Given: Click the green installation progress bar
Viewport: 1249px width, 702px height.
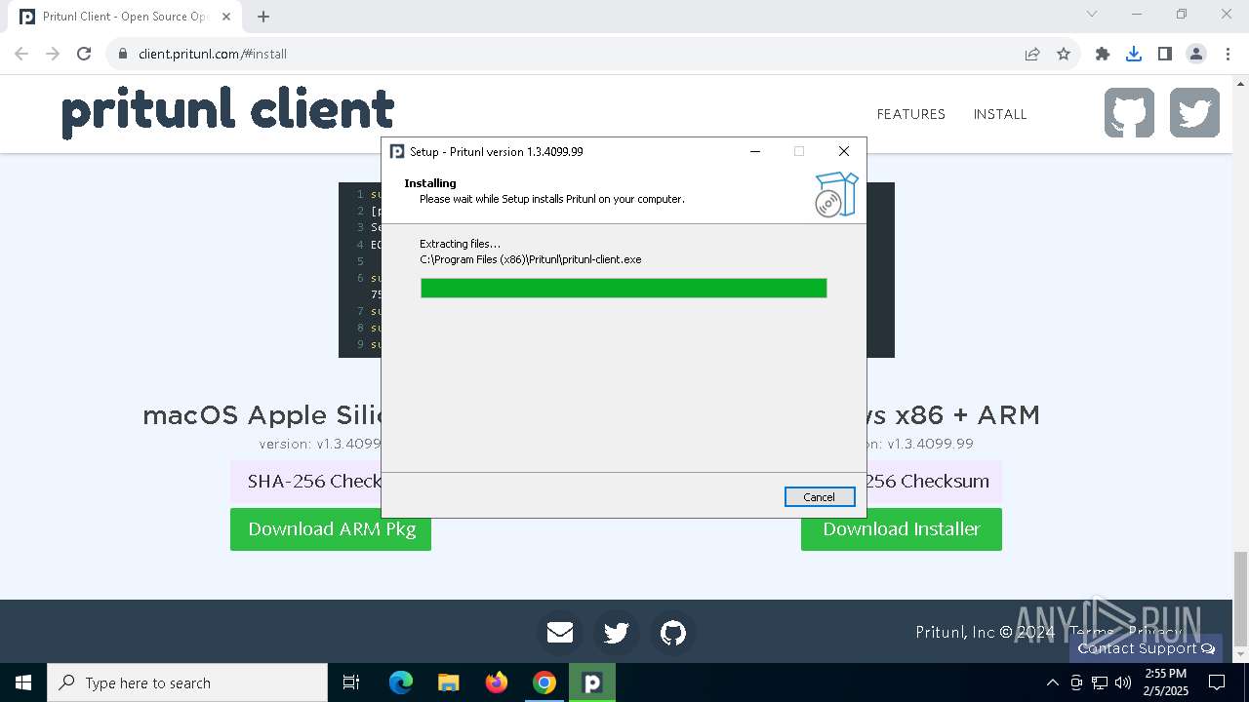Looking at the screenshot, I should click(624, 288).
